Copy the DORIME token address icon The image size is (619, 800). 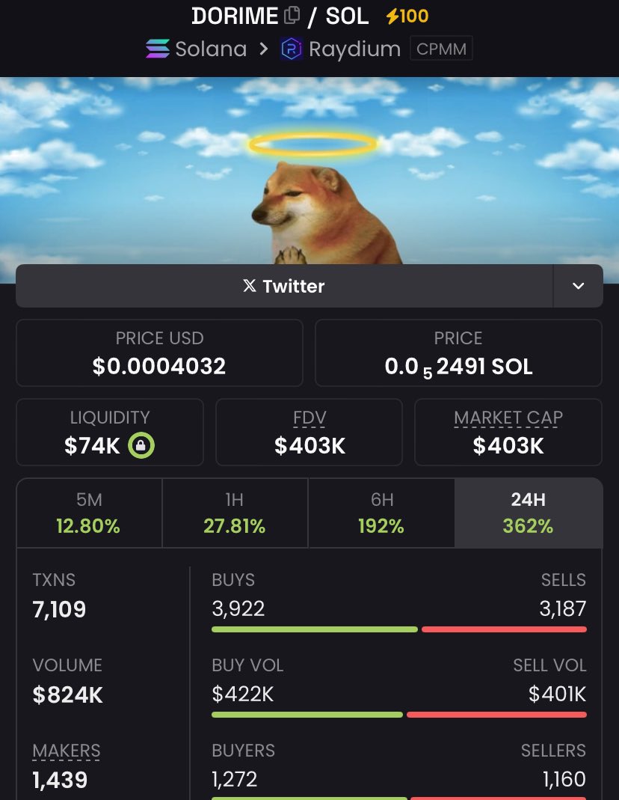pyautogui.click(x=292, y=15)
